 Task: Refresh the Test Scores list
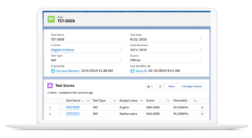(x=160, y=86)
